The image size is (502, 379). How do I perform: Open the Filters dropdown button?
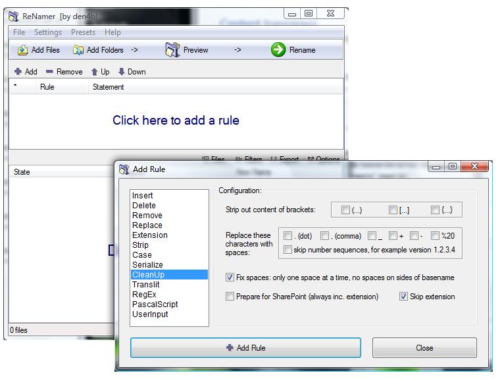click(249, 159)
